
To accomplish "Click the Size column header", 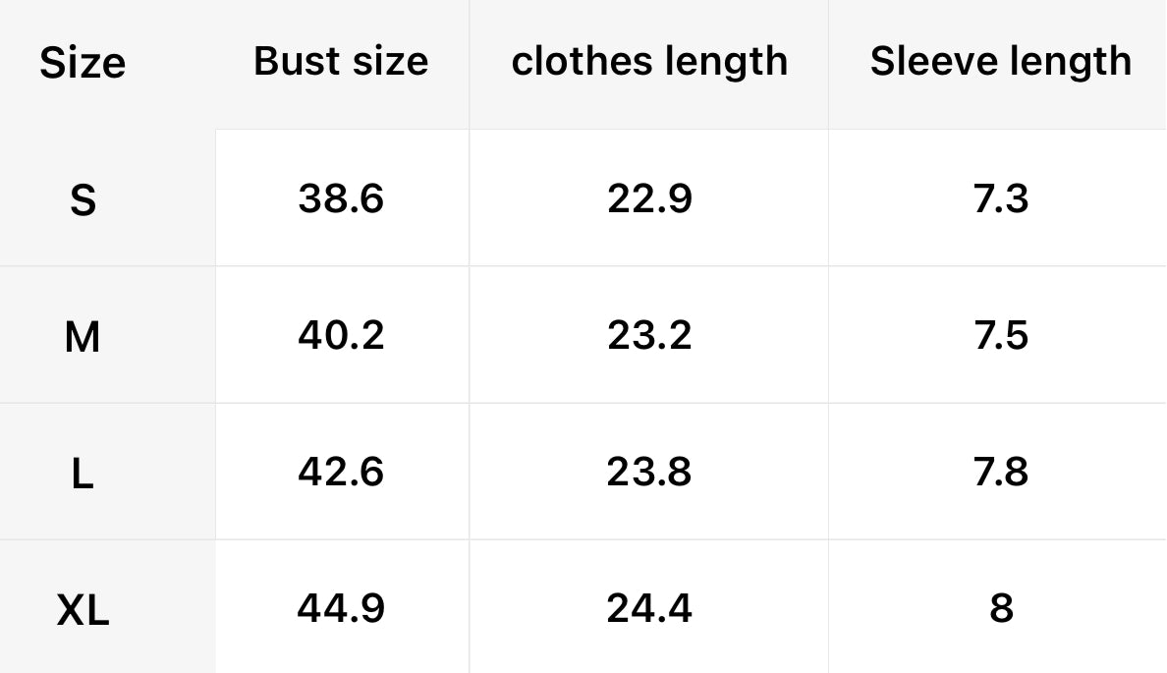I will 83,64.
